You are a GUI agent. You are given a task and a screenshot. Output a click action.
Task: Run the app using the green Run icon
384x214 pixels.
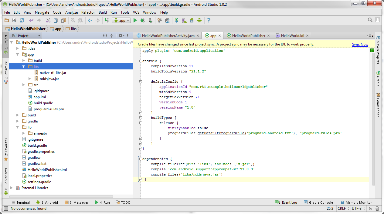click(x=135, y=20)
